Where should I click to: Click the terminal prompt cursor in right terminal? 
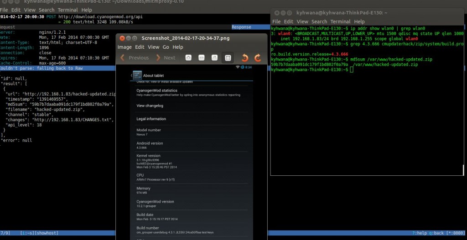[x=352, y=70]
